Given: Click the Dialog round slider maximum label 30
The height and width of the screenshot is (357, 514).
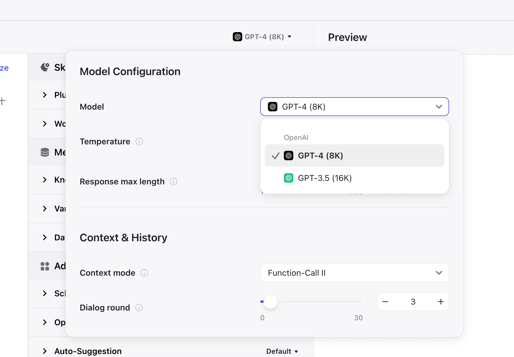Looking at the screenshot, I should pyautogui.click(x=358, y=318).
